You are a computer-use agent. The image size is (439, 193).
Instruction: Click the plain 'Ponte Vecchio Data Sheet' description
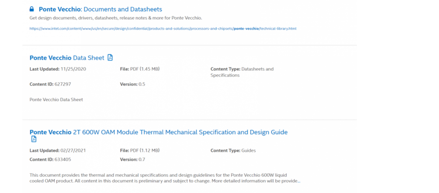pos(56,100)
